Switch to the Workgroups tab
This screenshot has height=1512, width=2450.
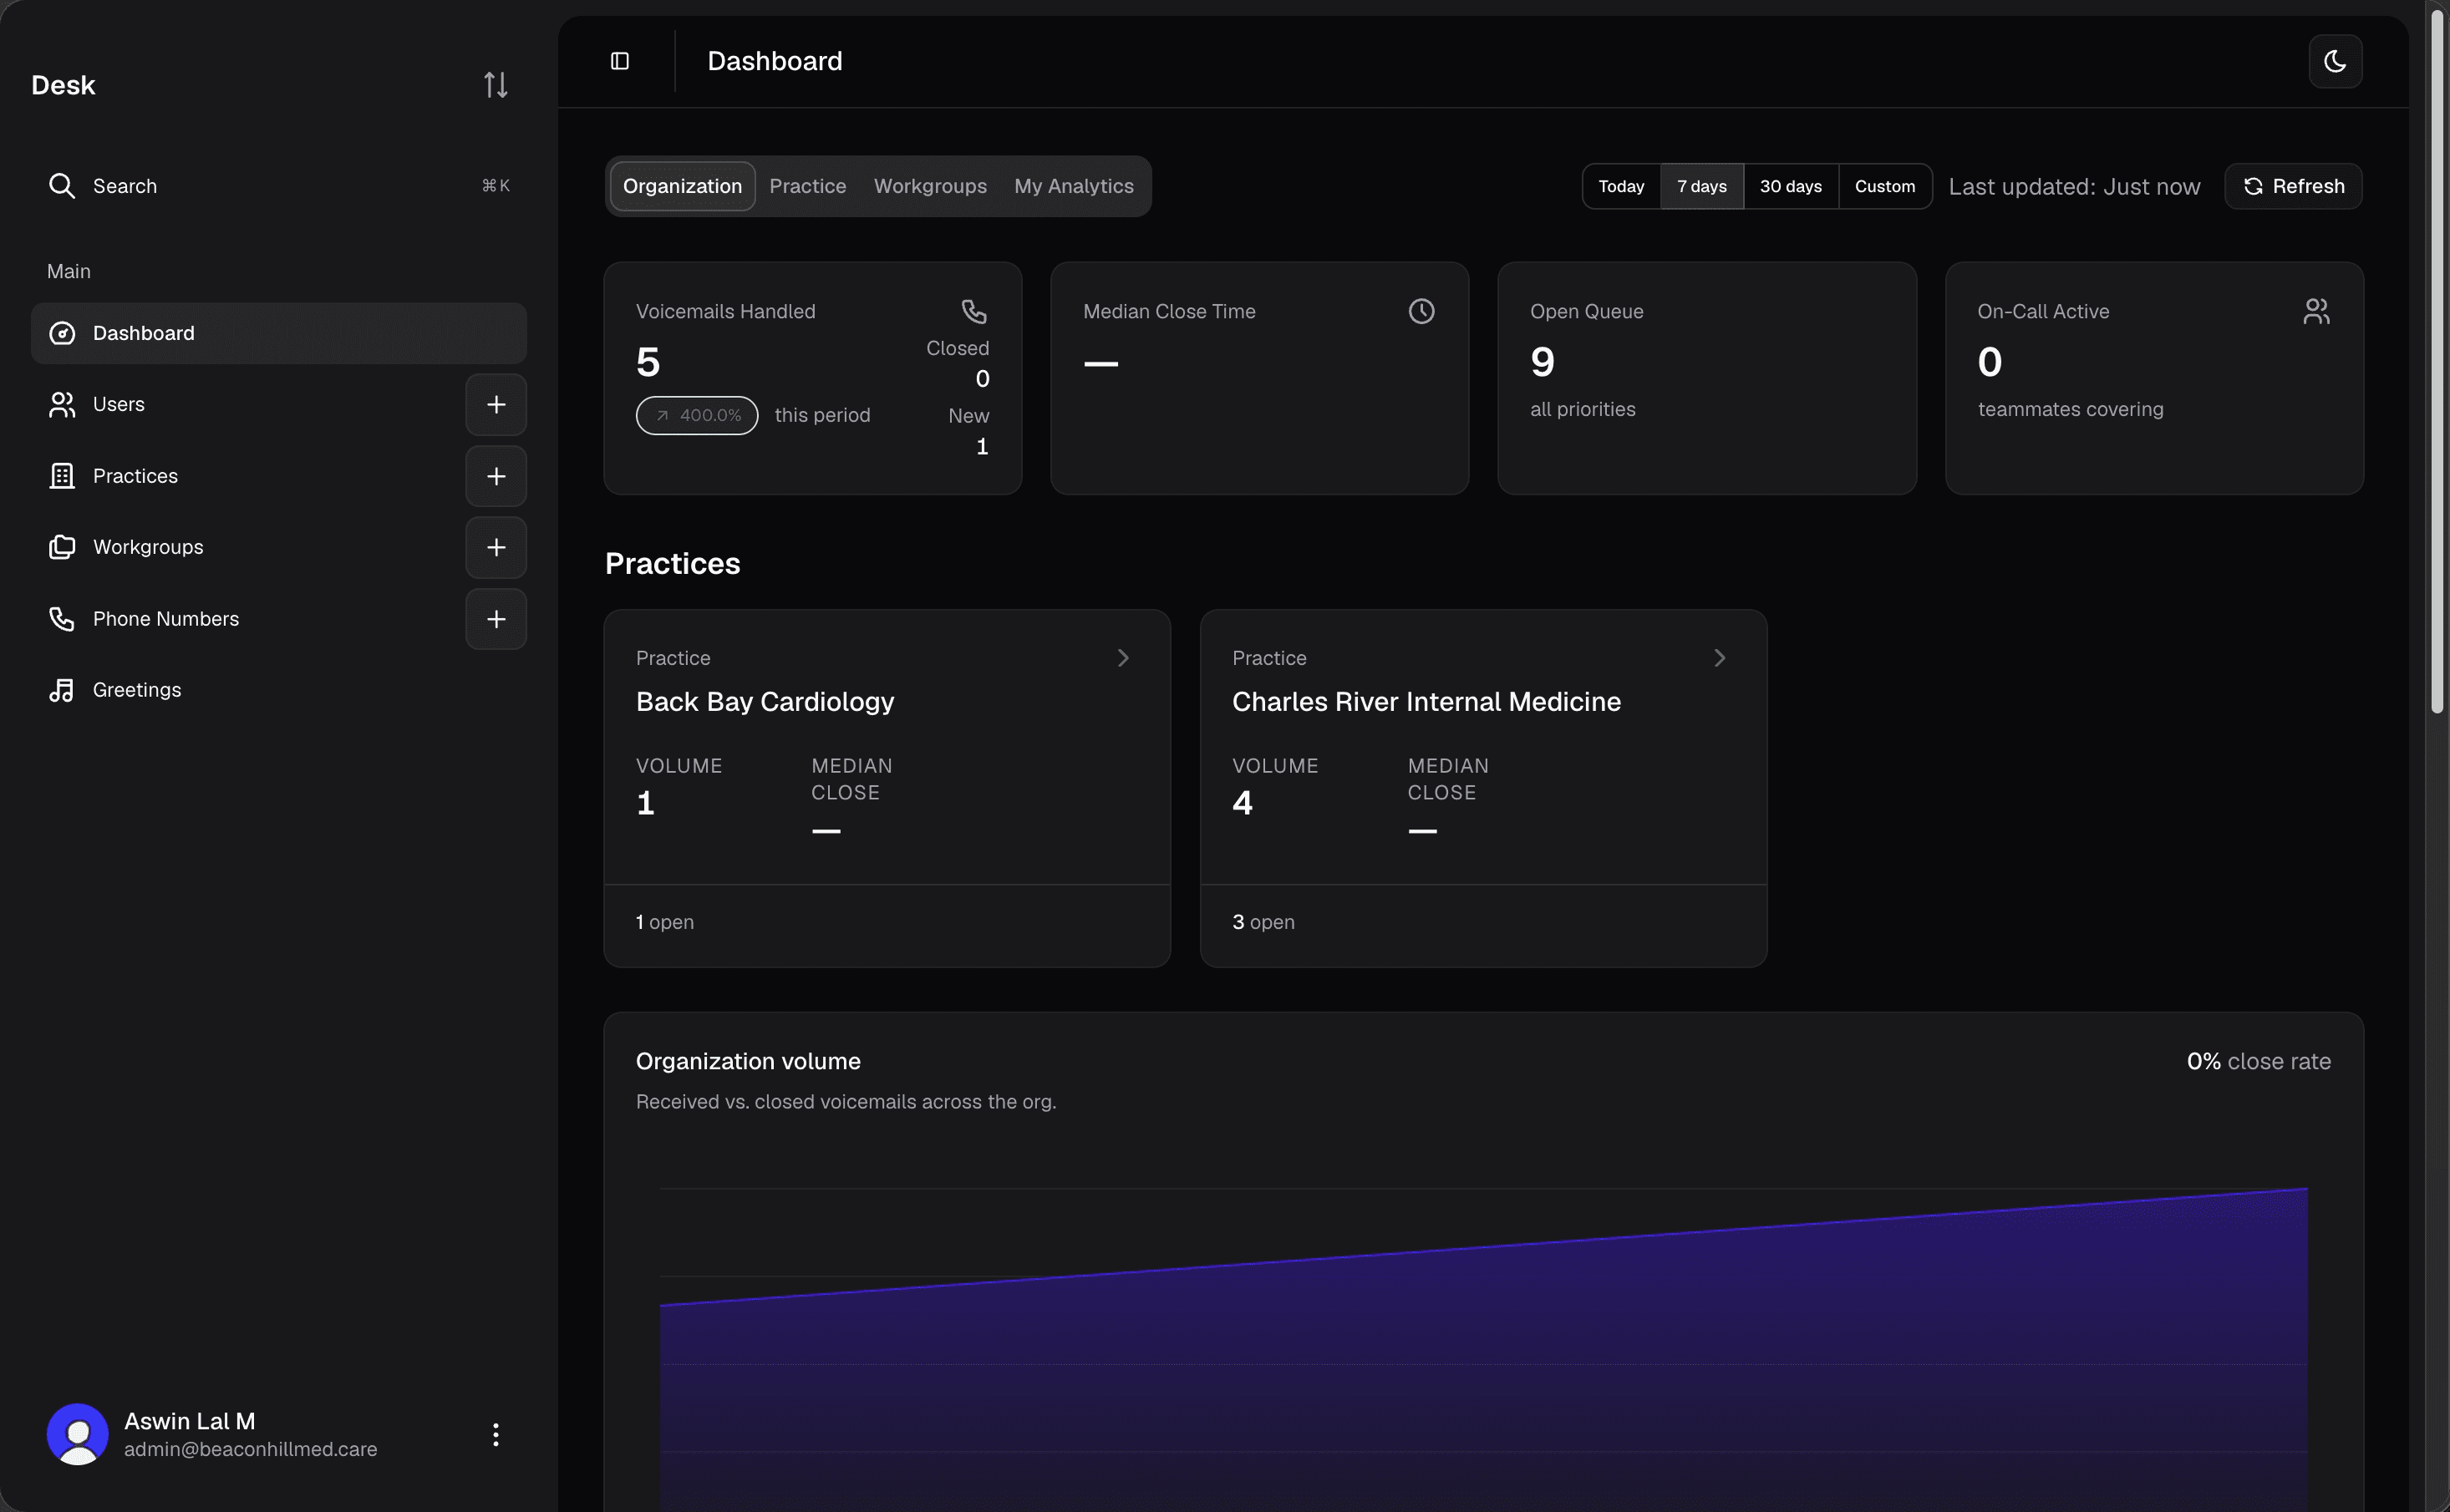pyautogui.click(x=930, y=186)
